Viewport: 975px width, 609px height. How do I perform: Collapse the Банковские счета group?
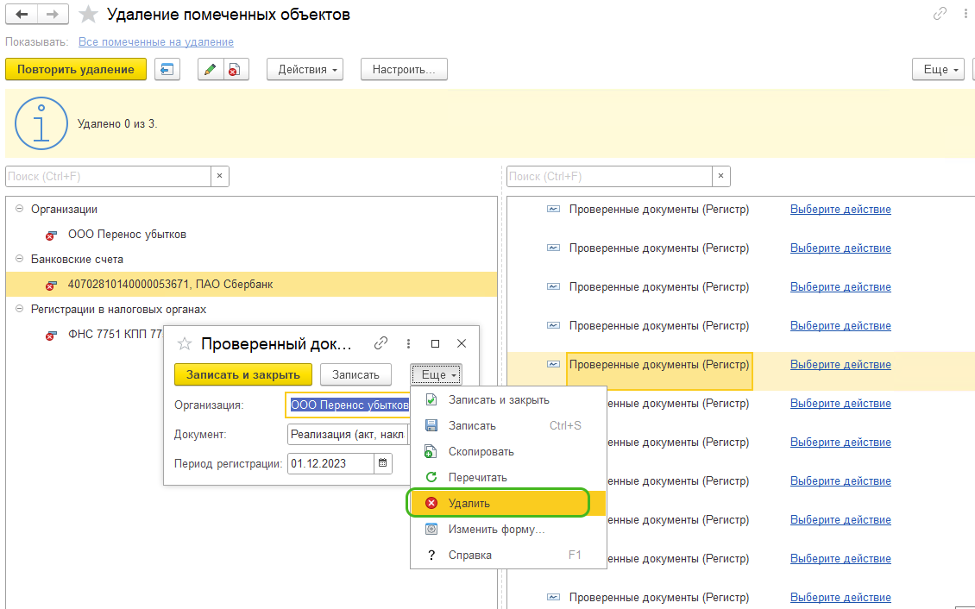click(19, 259)
